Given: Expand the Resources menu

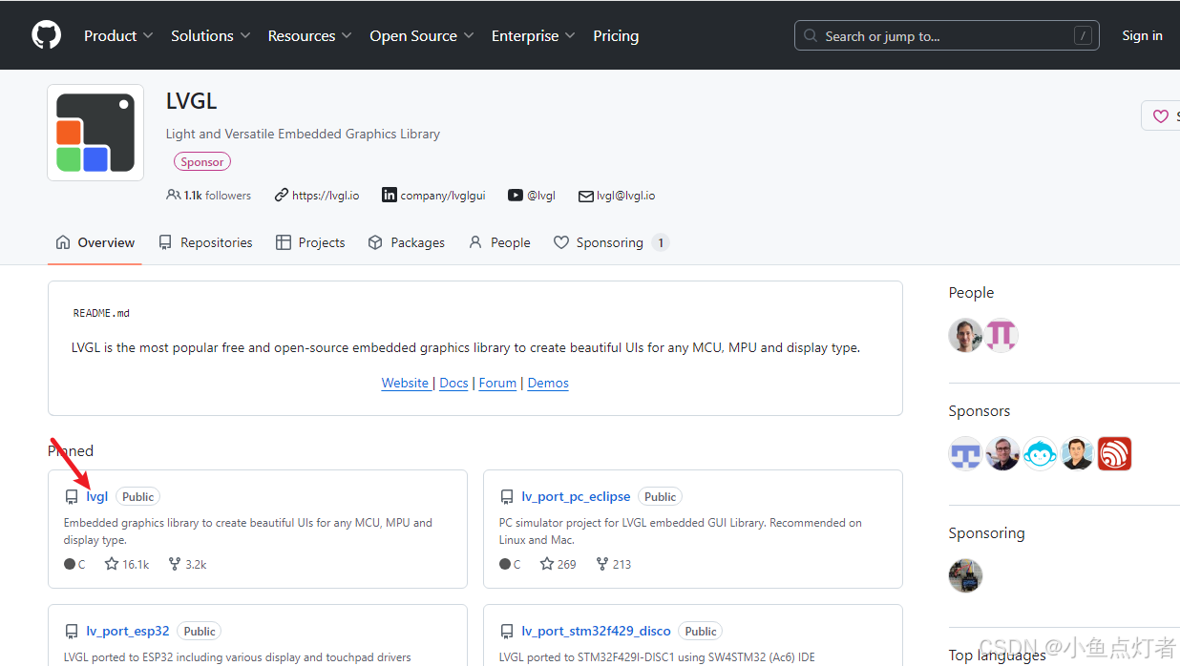Looking at the screenshot, I should (309, 35).
